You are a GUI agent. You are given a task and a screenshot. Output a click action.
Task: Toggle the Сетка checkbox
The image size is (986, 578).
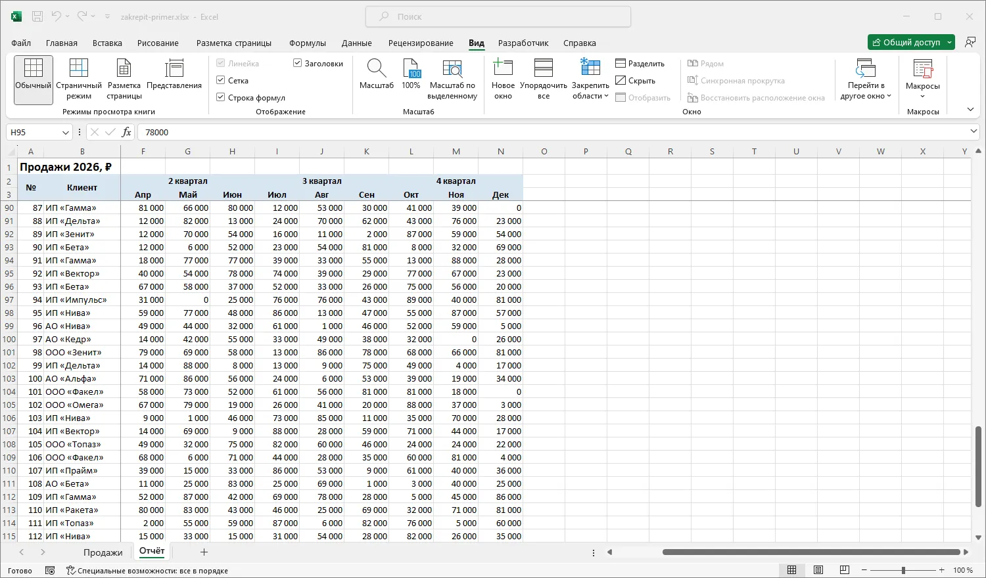pyautogui.click(x=221, y=80)
